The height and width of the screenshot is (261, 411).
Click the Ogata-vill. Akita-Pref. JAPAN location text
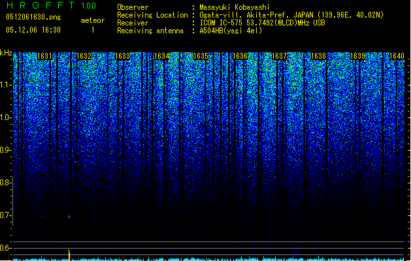(291, 15)
